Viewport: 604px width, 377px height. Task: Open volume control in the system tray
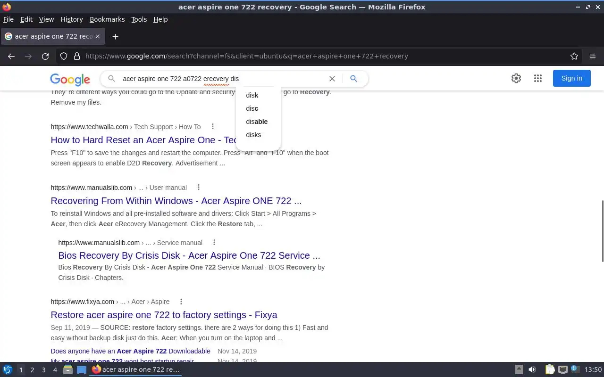[x=532, y=369]
